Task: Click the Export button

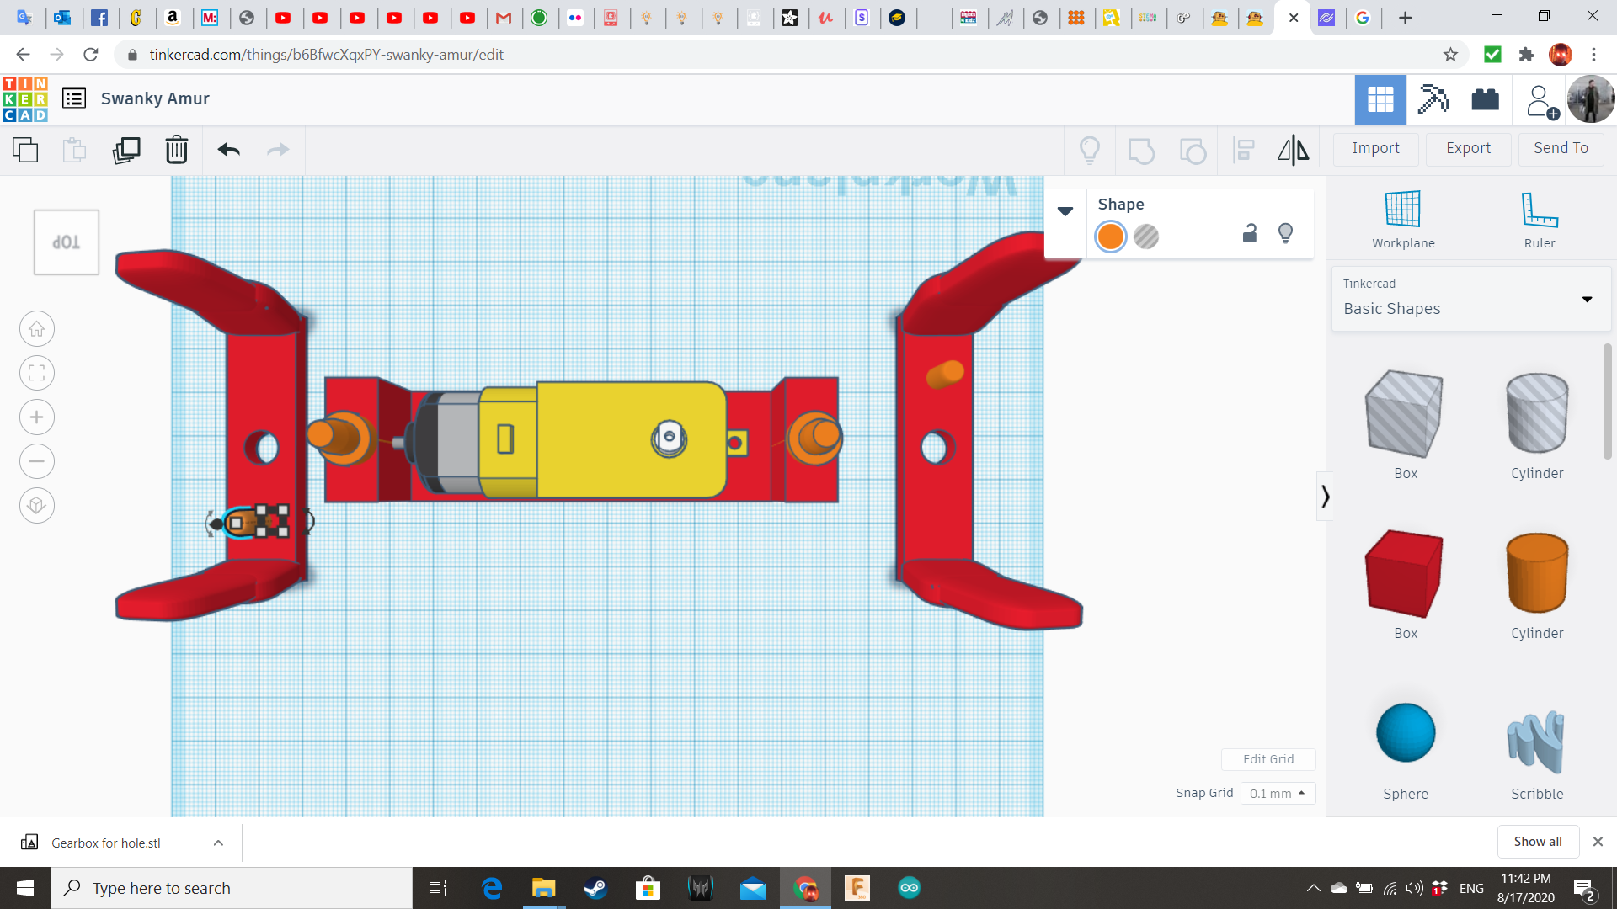Action: [1467, 148]
